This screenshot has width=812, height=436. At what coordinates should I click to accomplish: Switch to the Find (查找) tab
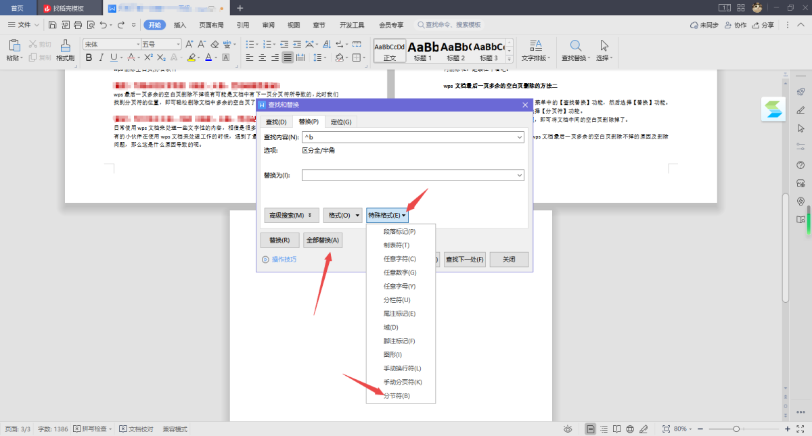click(276, 122)
